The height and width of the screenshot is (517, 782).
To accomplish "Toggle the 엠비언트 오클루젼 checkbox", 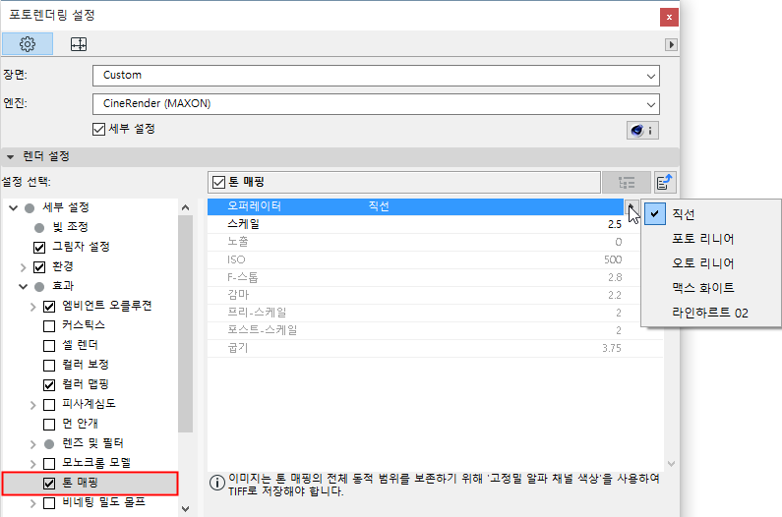I will pyautogui.click(x=49, y=307).
